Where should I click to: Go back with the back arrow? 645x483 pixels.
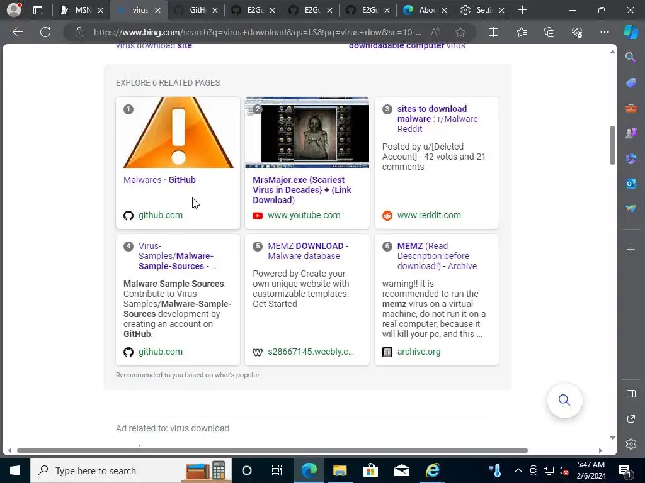18,32
